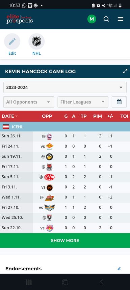Open the NHL shield icon
130x290 pixels.
[x=36, y=41]
